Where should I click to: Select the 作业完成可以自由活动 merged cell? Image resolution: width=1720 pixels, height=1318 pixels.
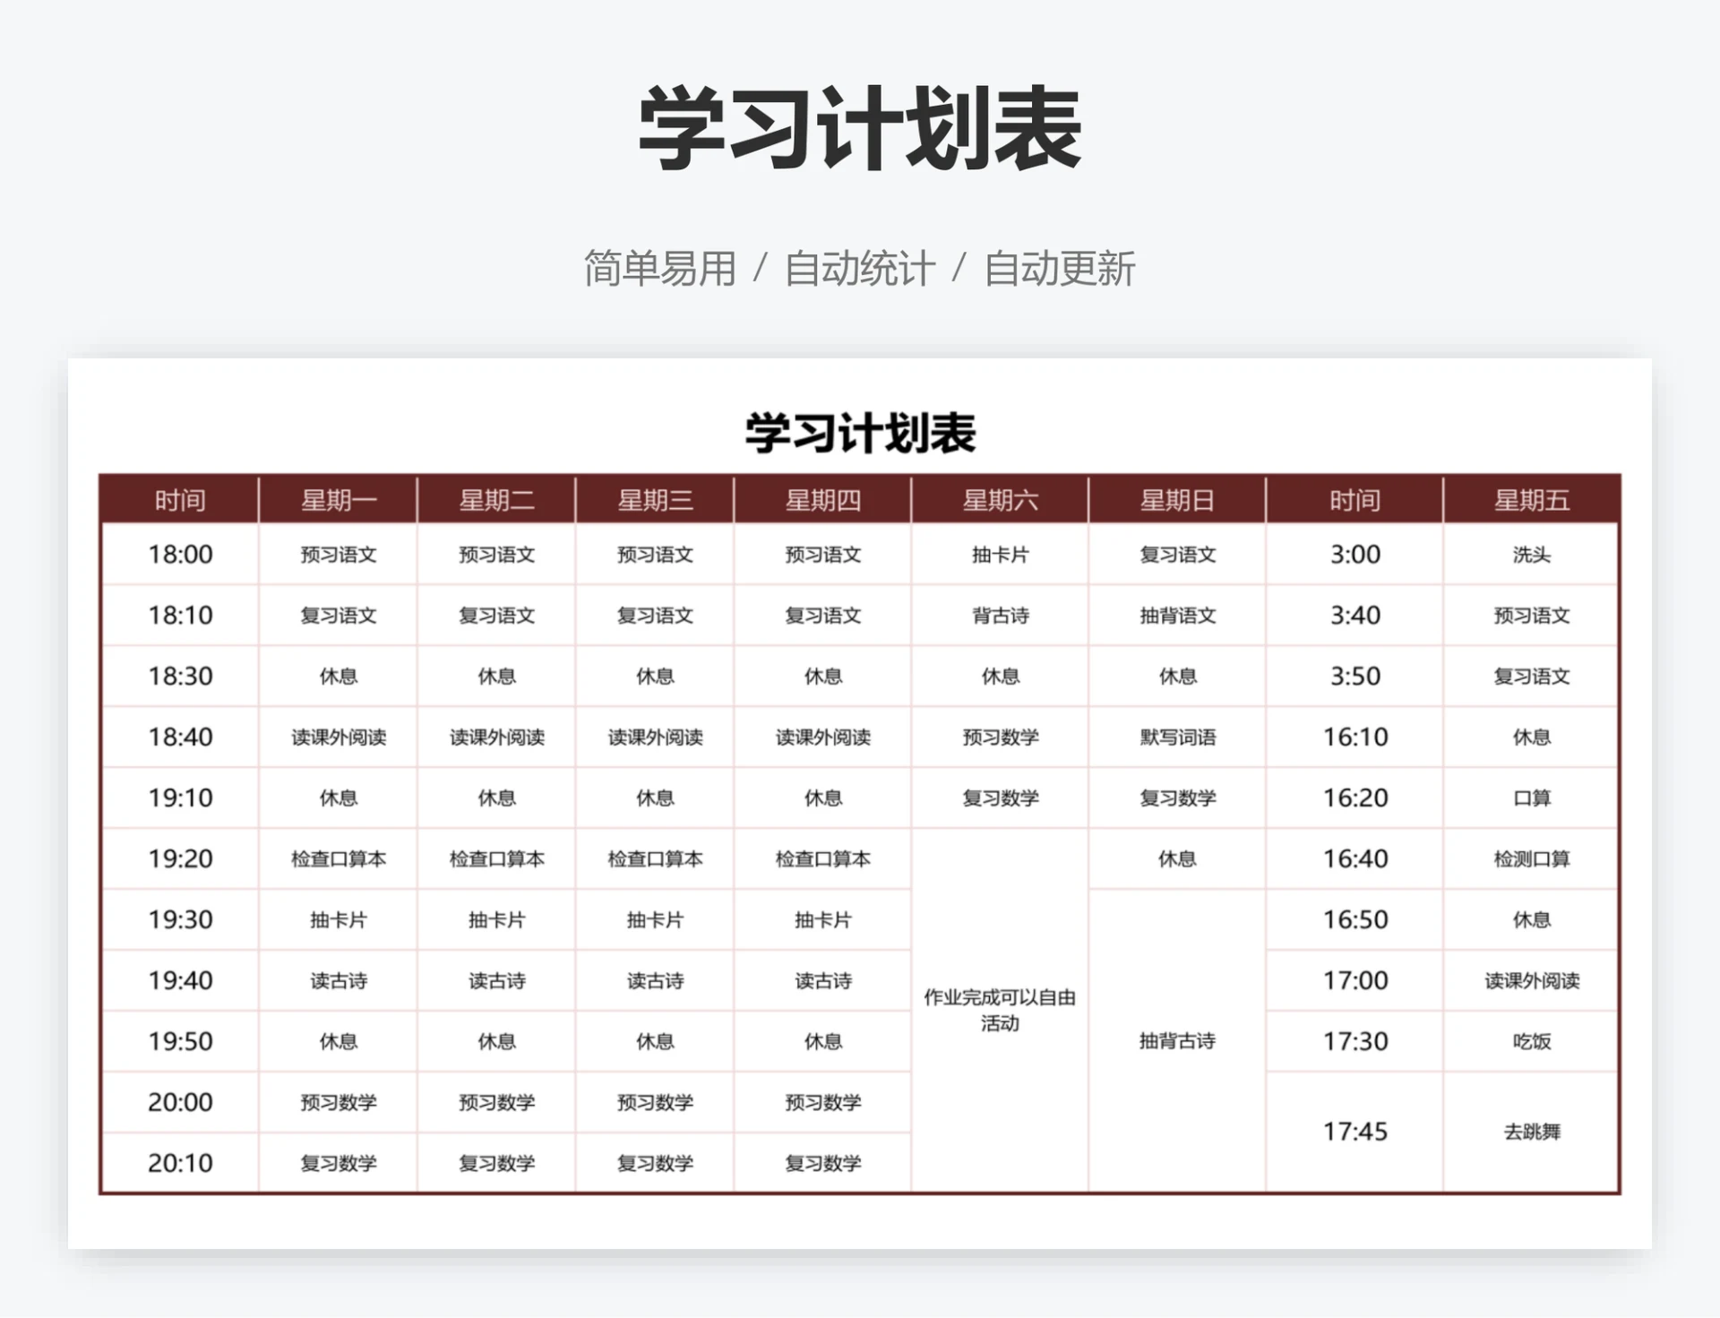[999, 1011]
